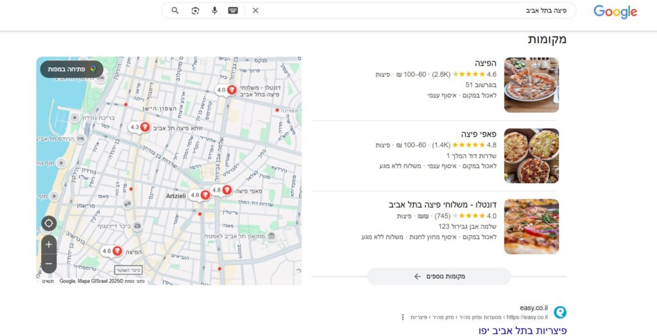
Task: Open the דונטלו pizza delivery listing
Action: 442,205
